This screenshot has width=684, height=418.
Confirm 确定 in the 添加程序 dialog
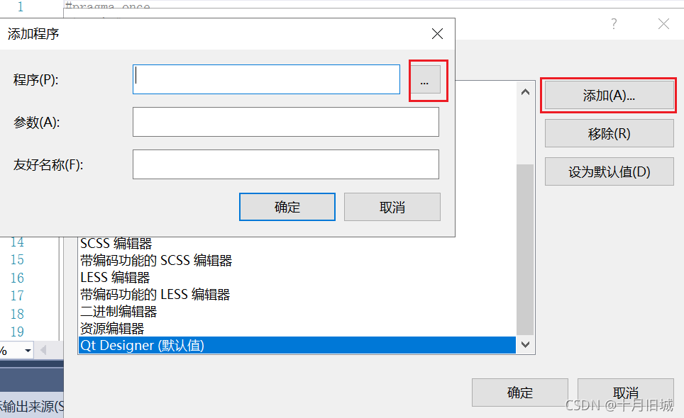[287, 207]
